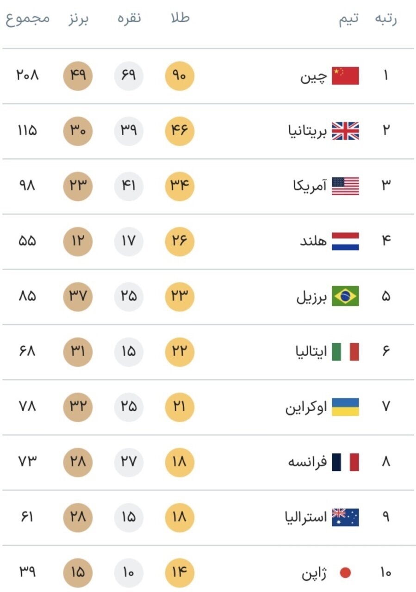Click the Japan red circle flag
The height and width of the screenshot is (592, 416).
click(x=345, y=573)
